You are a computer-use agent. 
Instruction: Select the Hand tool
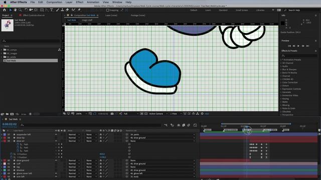[x=15, y=10]
